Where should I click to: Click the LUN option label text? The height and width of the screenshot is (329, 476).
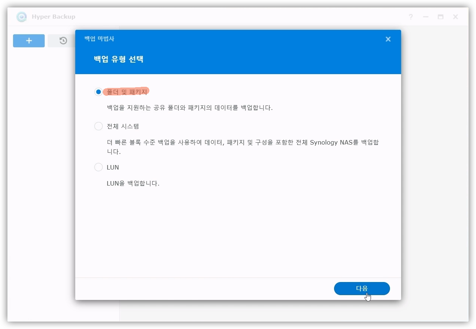113,167
